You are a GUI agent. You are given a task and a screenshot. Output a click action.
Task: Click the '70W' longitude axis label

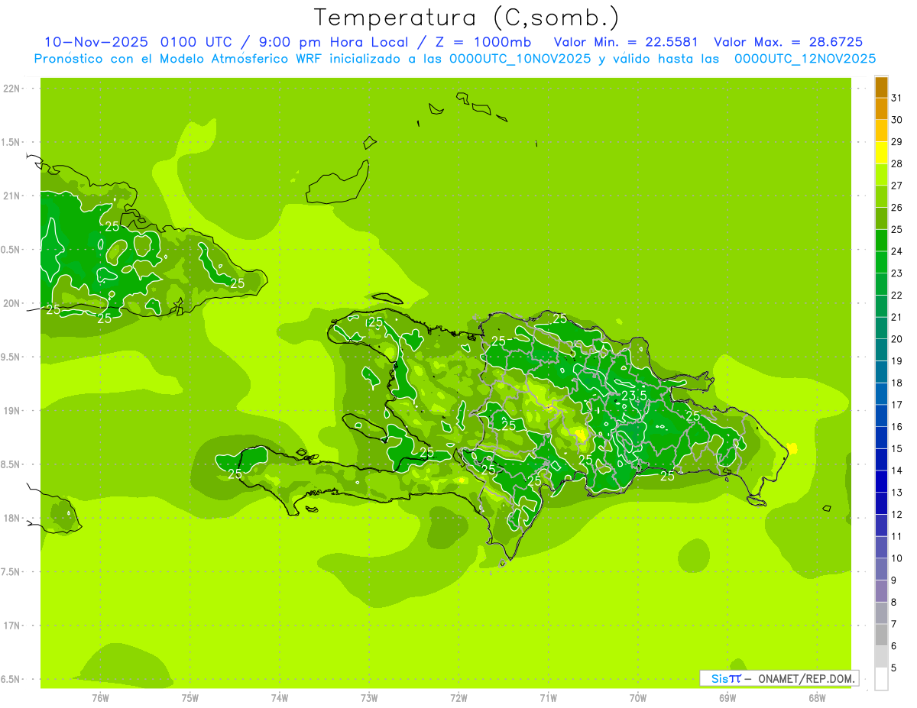[638, 698]
